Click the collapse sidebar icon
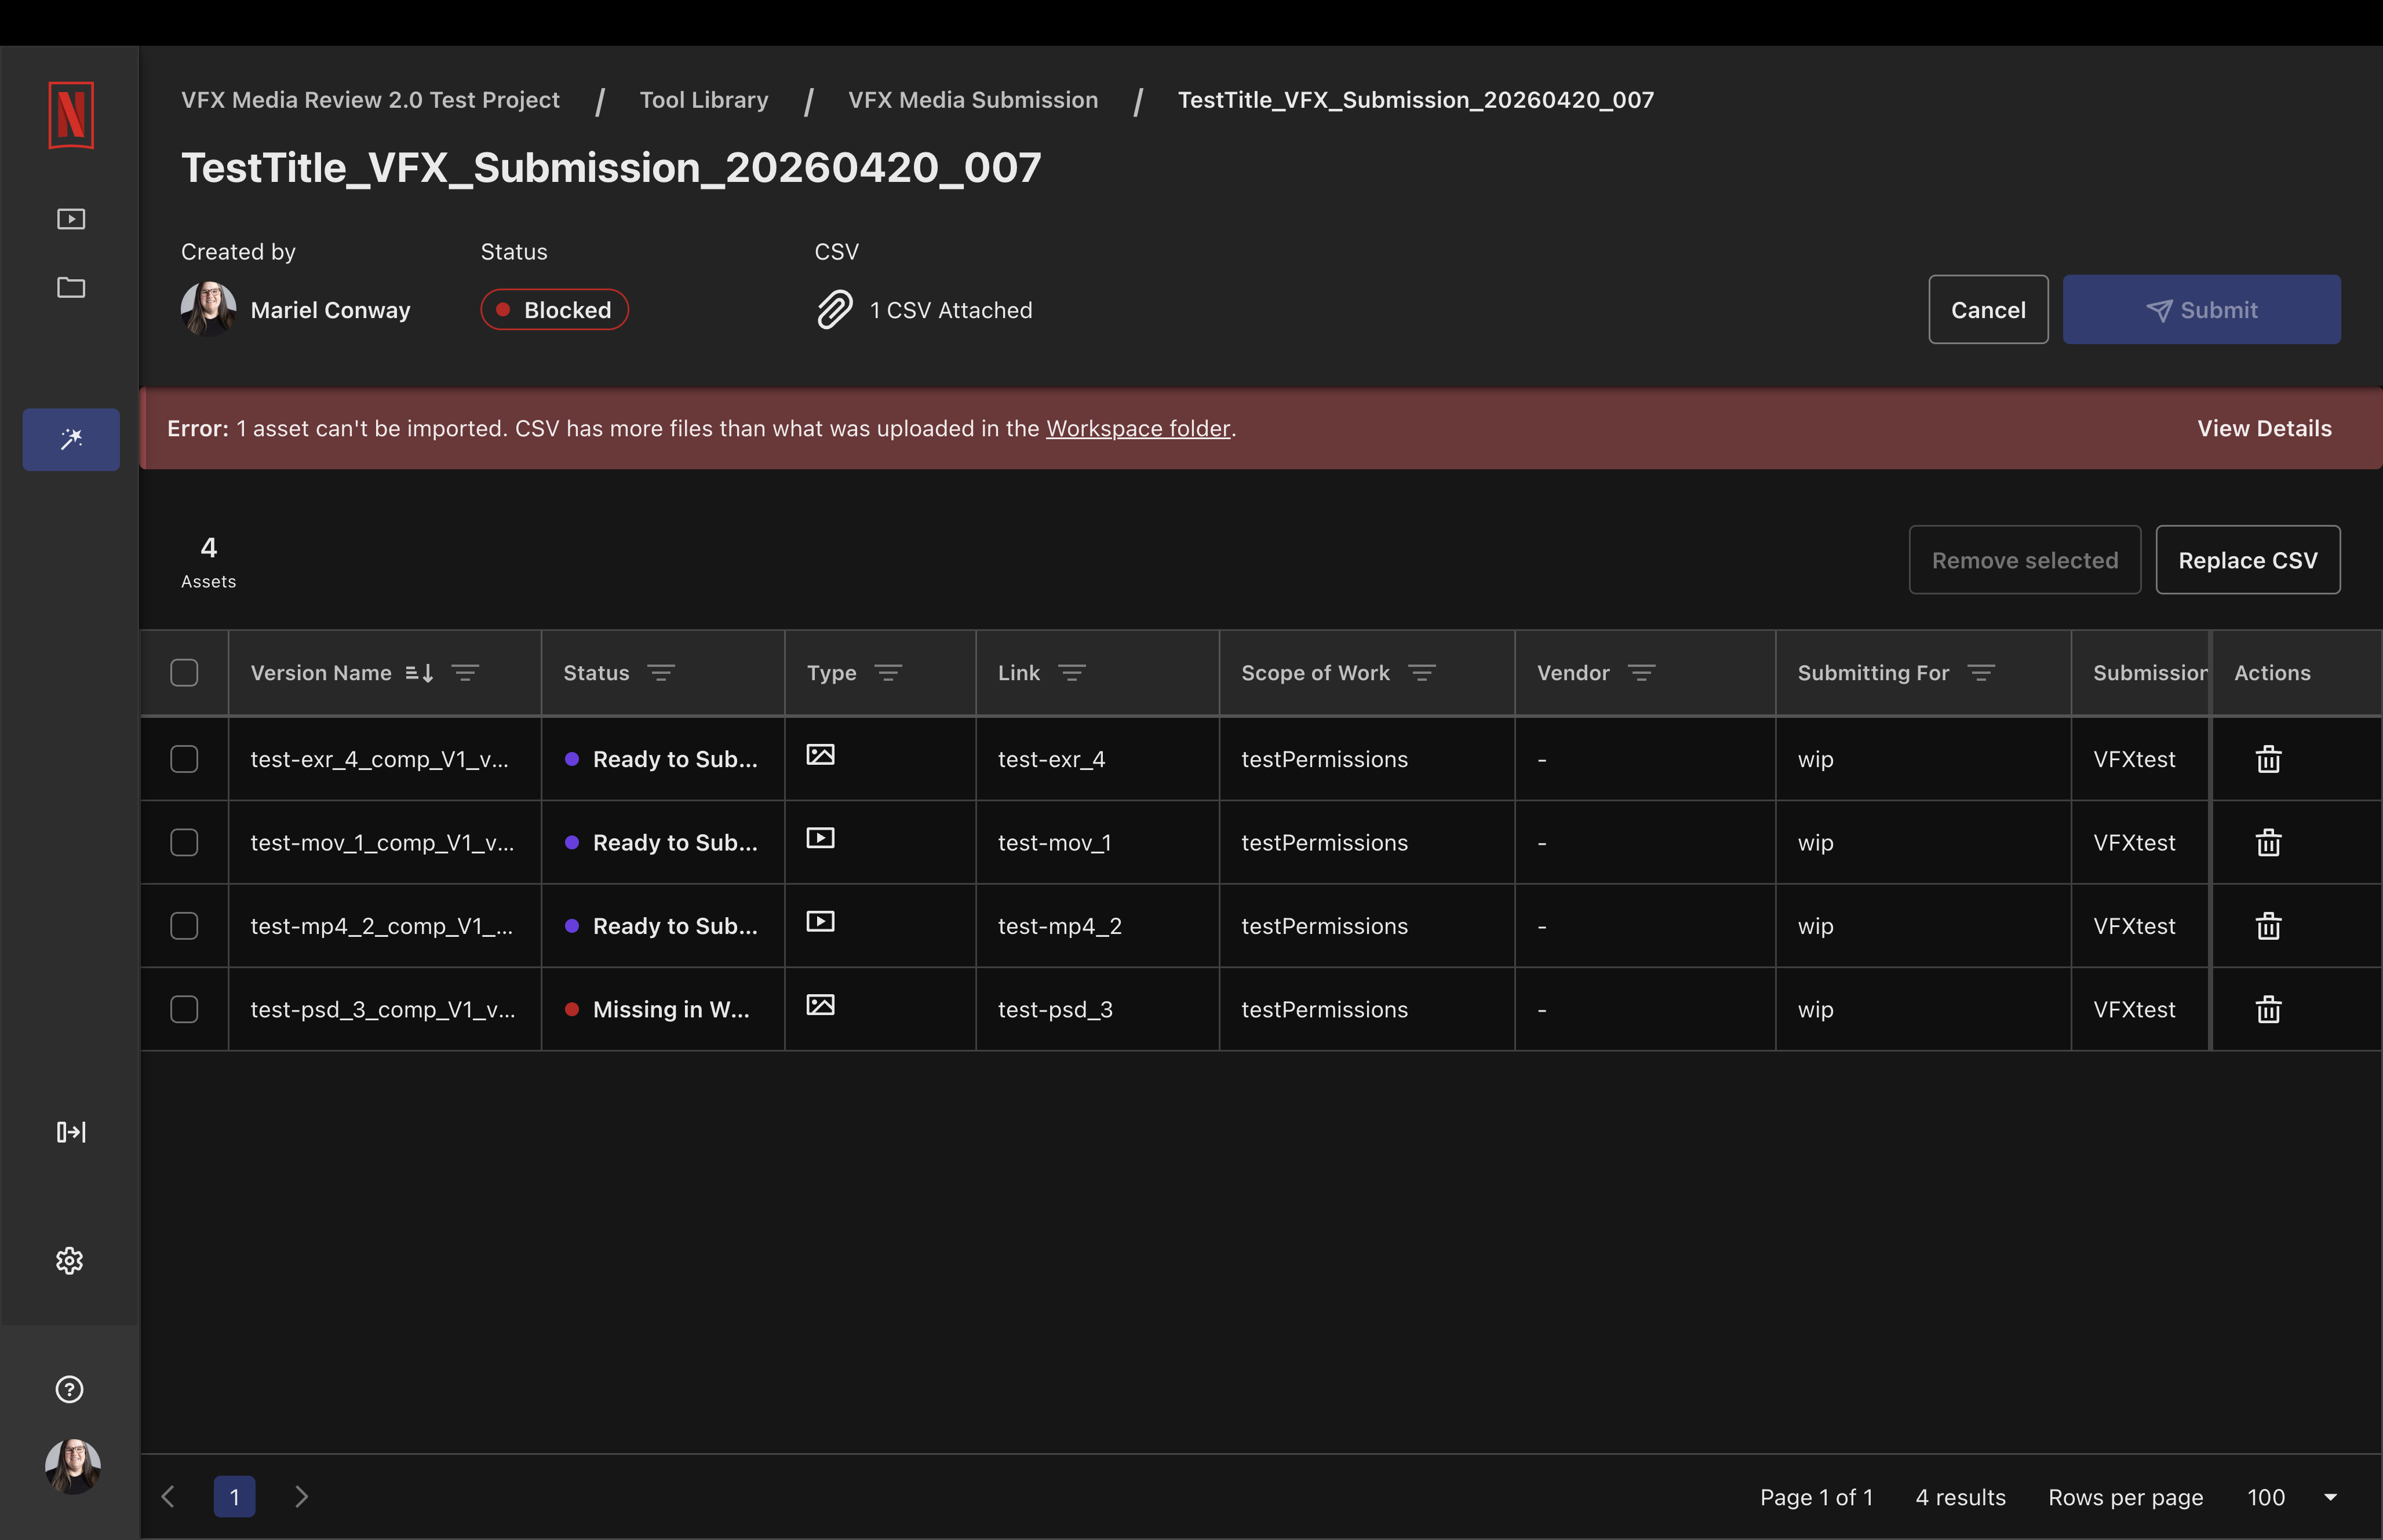The image size is (2383, 1540). (x=71, y=1132)
